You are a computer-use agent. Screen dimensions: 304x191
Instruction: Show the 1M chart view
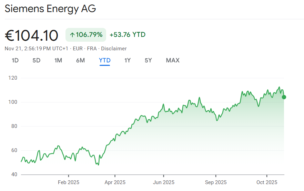(x=58, y=60)
